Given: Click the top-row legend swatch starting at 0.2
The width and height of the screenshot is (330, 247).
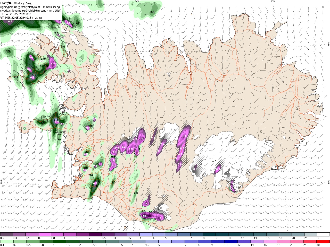Looking at the screenshot, I should click(6, 234).
